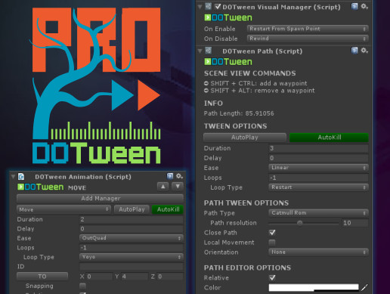Open Path Loop Type Restart dropdown
The width and height of the screenshot is (390, 294).
coord(319,187)
